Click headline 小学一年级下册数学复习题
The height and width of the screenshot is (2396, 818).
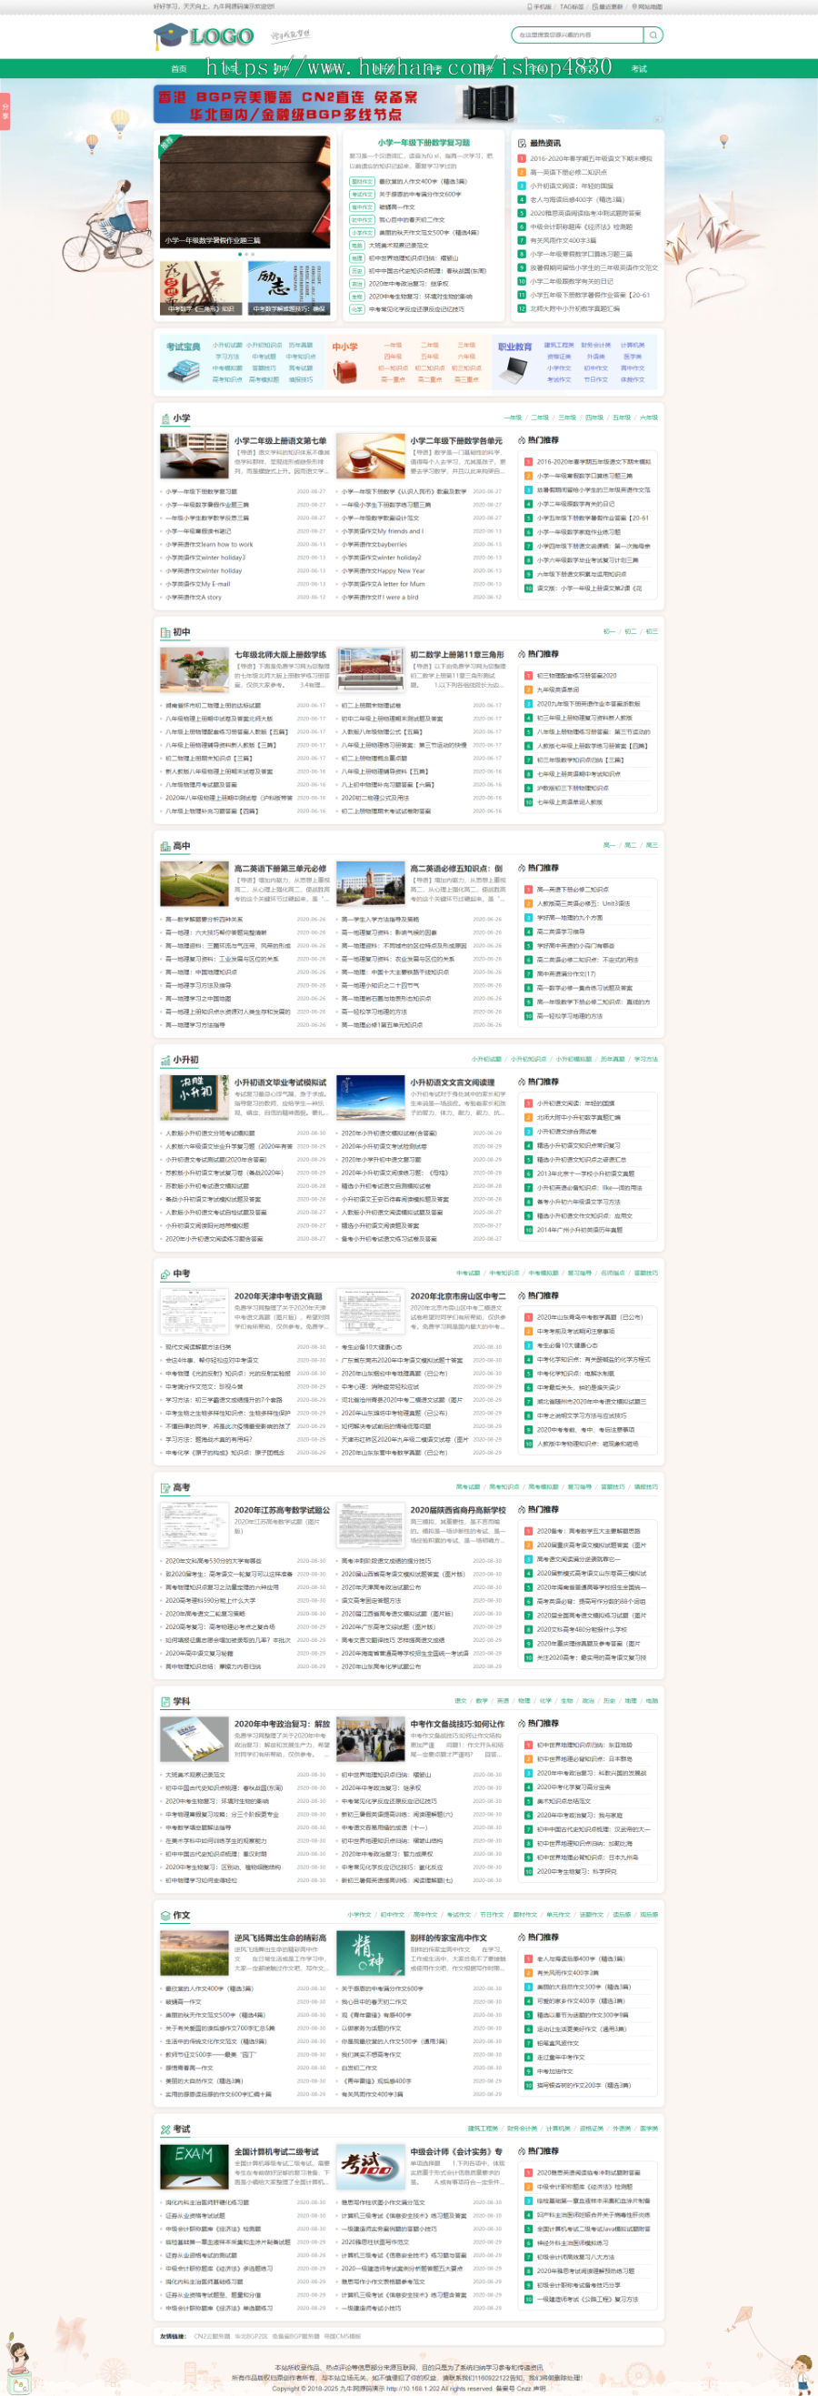click(x=423, y=142)
